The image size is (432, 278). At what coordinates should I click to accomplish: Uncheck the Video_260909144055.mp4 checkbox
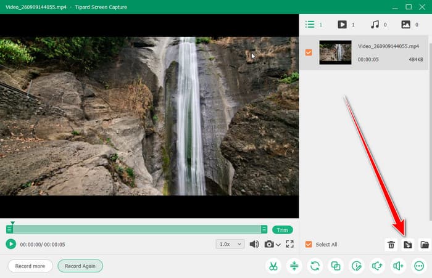tap(309, 52)
